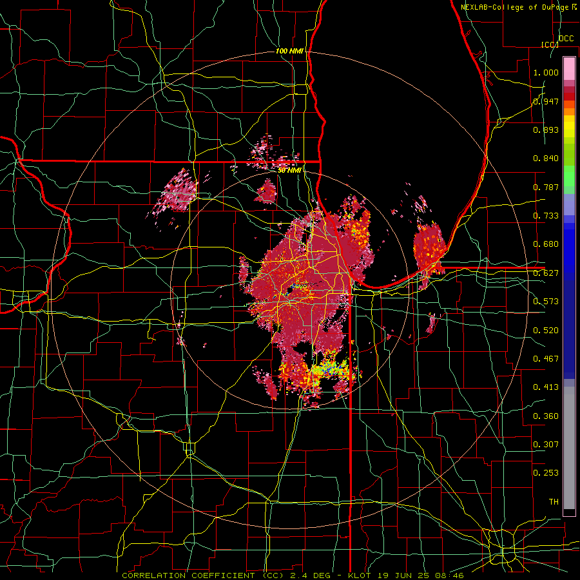Click the 0.733 scale value
The height and width of the screenshot is (580, 580).
click(546, 215)
